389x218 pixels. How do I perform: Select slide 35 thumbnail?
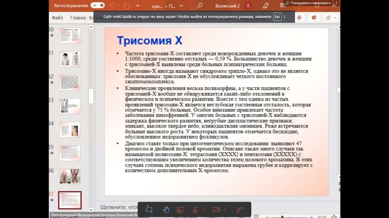[x=70, y=153]
